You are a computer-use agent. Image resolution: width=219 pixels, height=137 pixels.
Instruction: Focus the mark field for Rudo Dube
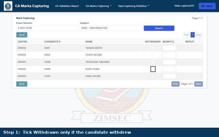(169, 69)
